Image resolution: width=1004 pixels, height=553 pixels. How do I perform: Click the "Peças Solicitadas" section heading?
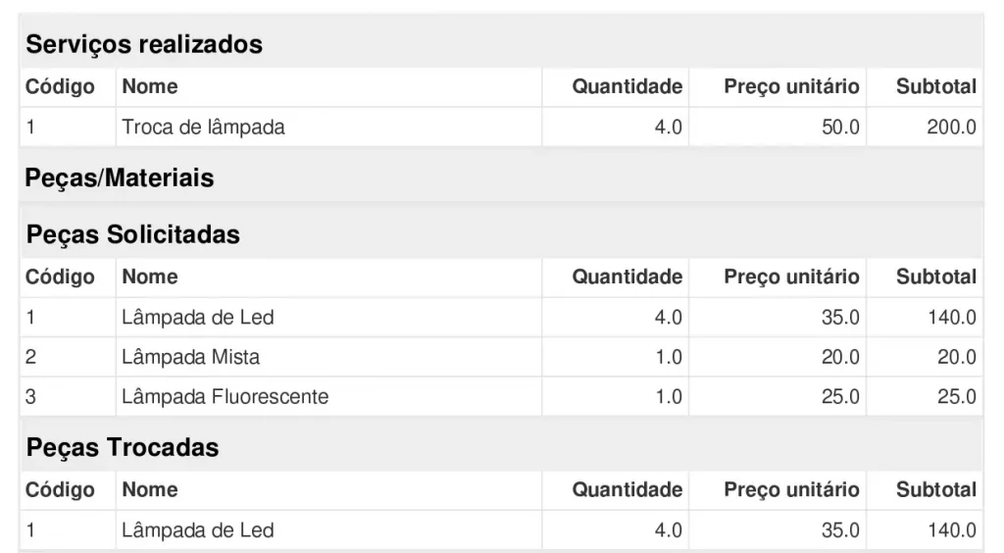133,234
